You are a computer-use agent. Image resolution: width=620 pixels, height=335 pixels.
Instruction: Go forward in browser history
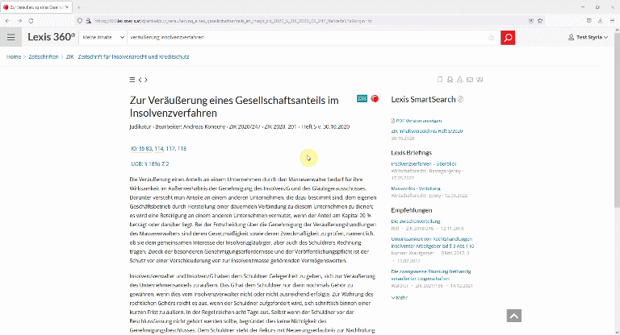19,20
